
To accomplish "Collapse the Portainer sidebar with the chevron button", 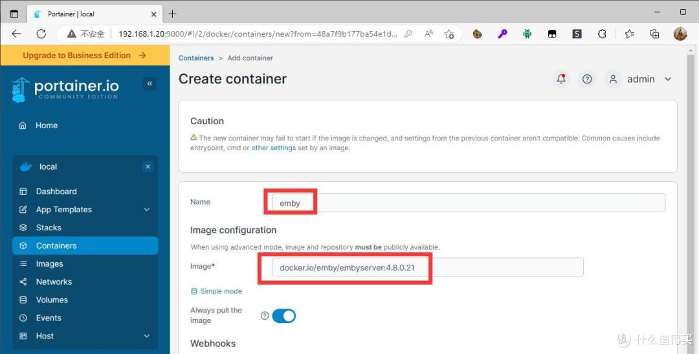I will click(150, 83).
